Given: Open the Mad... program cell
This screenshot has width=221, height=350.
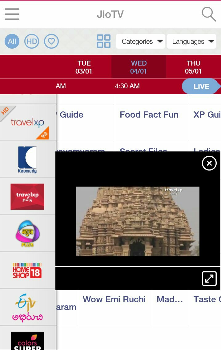Looking at the screenshot, I should [170, 308].
